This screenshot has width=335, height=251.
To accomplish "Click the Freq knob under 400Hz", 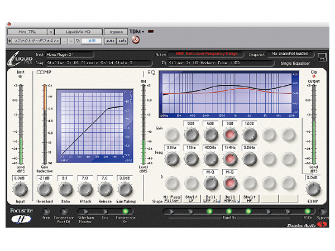I will pos(210,159).
